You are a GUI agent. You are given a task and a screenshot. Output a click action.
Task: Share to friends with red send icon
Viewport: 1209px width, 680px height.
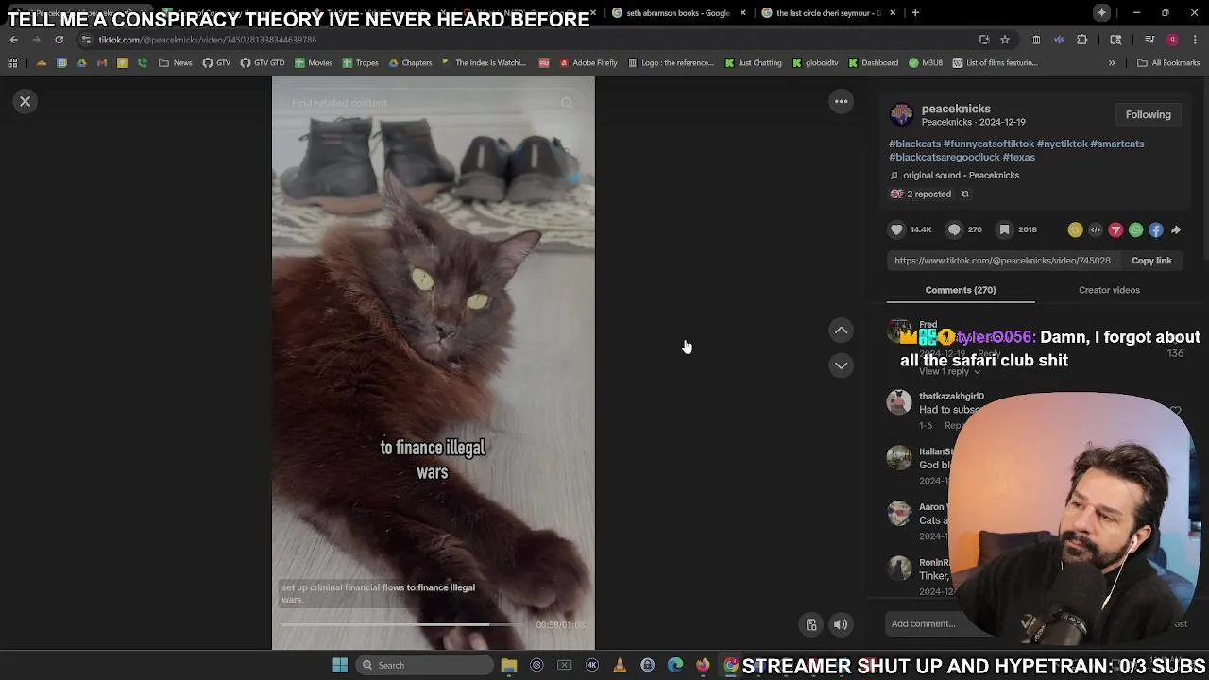[x=1115, y=229]
